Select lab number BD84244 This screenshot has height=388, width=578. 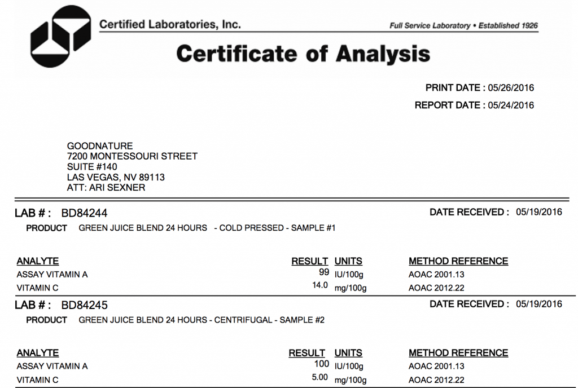pos(85,213)
